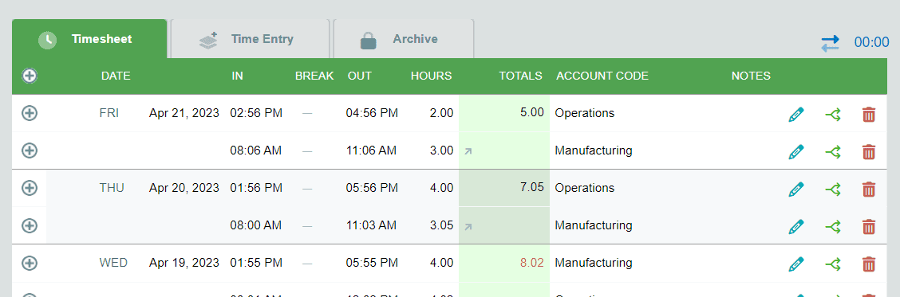Click the 00:00 timer link
This screenshot has height=297, width=900.
[x=871, y=42]
